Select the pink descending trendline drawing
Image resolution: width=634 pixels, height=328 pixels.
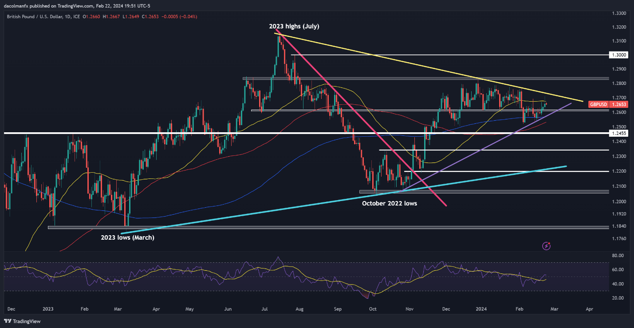pyautogui.click(x=360, y=118)
